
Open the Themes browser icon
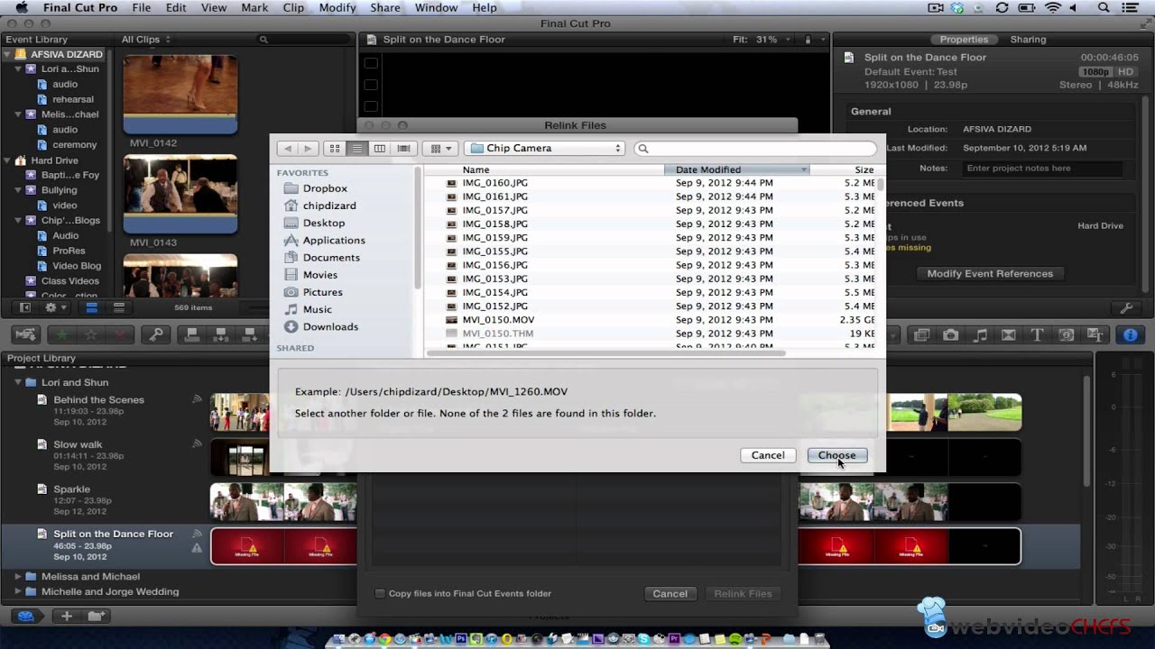1095,335
